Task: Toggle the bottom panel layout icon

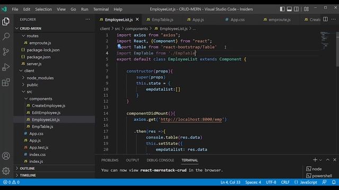Action: pos(289,9)
